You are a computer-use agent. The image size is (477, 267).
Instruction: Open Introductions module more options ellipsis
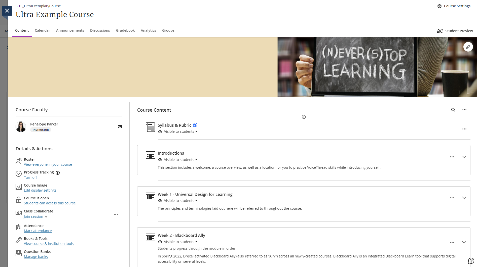tap(452, 157)
